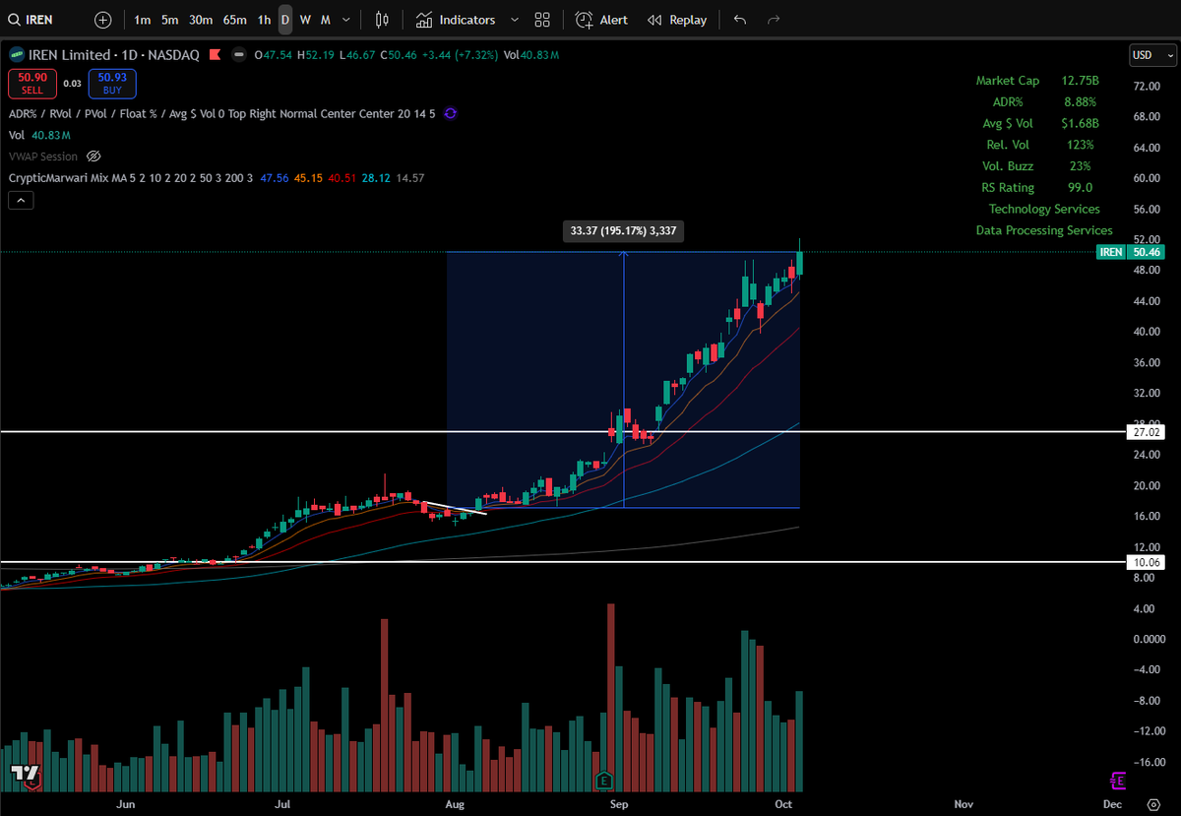1181x816 pixels.
Task: Click the IREN Limited symbol title
Action: pyautogui.click(x=69, y=55)
